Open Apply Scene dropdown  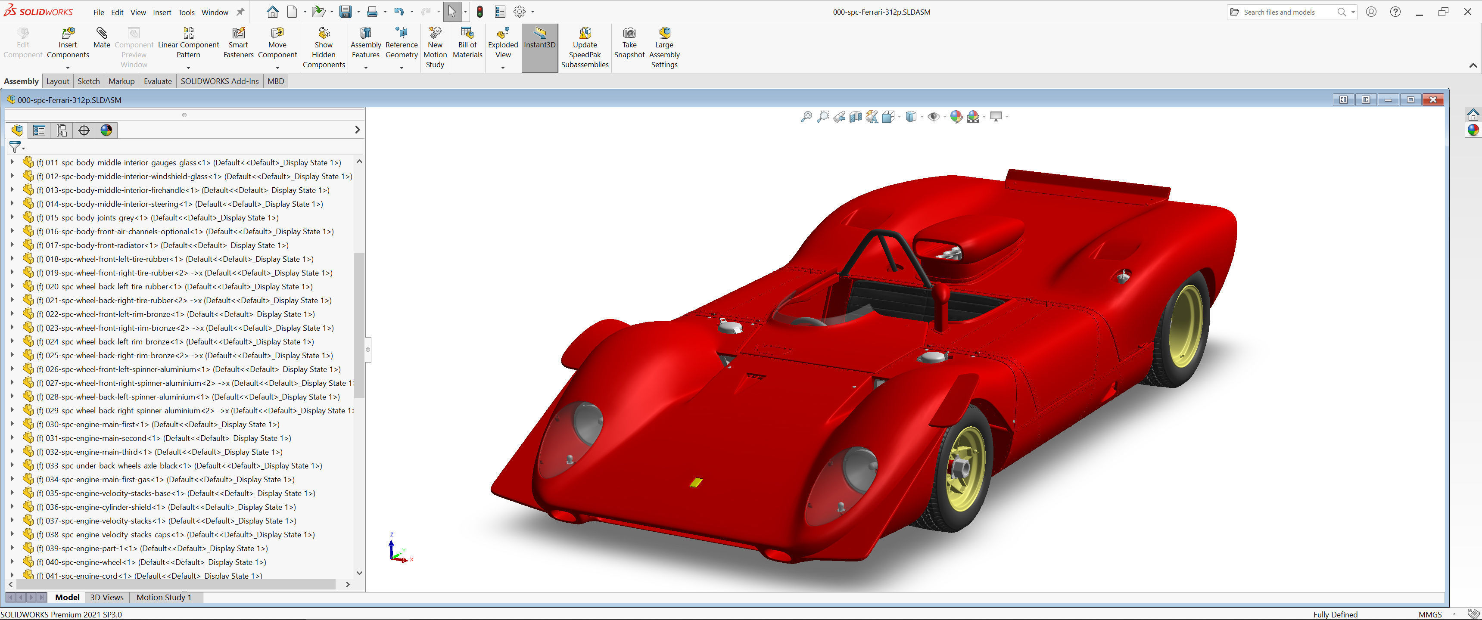(984, 117)
